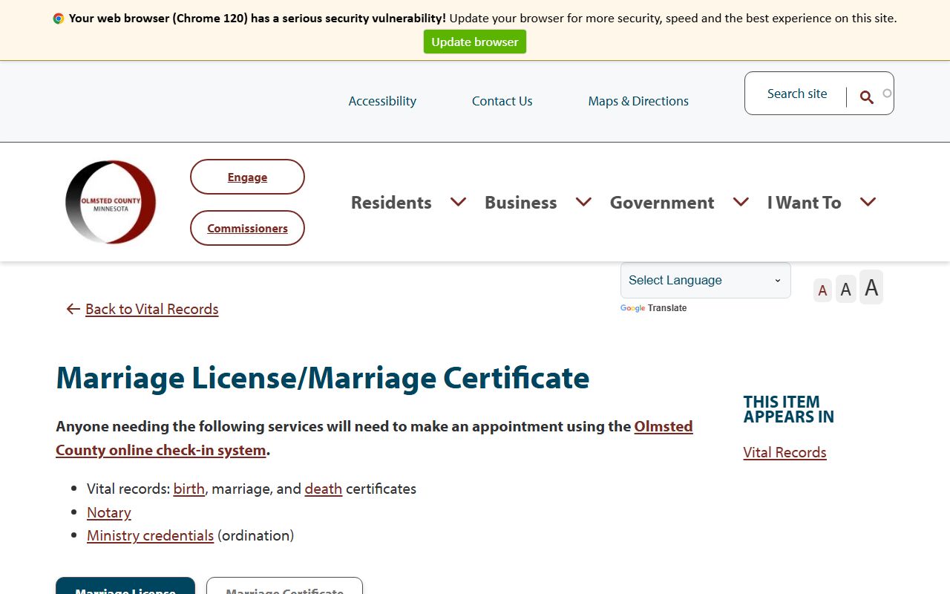This screenshot has width=950, height=594.
Task: Click the Commissioners button
Action: pos(247,228)
